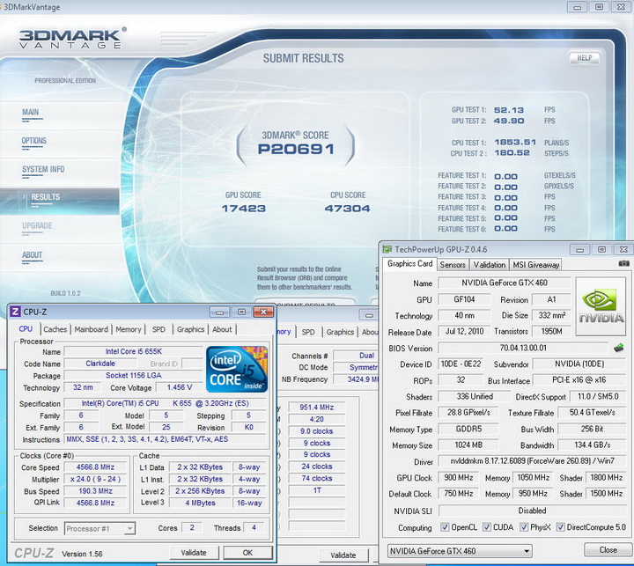Click the Release Date value Jul 12, 2010
Image resolution: width=634 pixels, height=566 pixels.
tap(464, 332)
